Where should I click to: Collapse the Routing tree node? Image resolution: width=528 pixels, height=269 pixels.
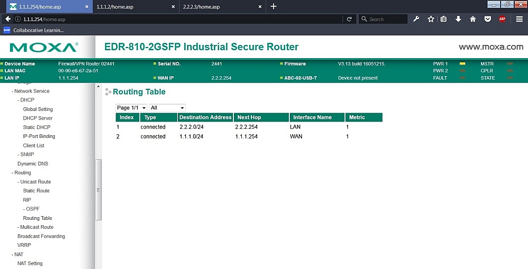coord(21,173)
